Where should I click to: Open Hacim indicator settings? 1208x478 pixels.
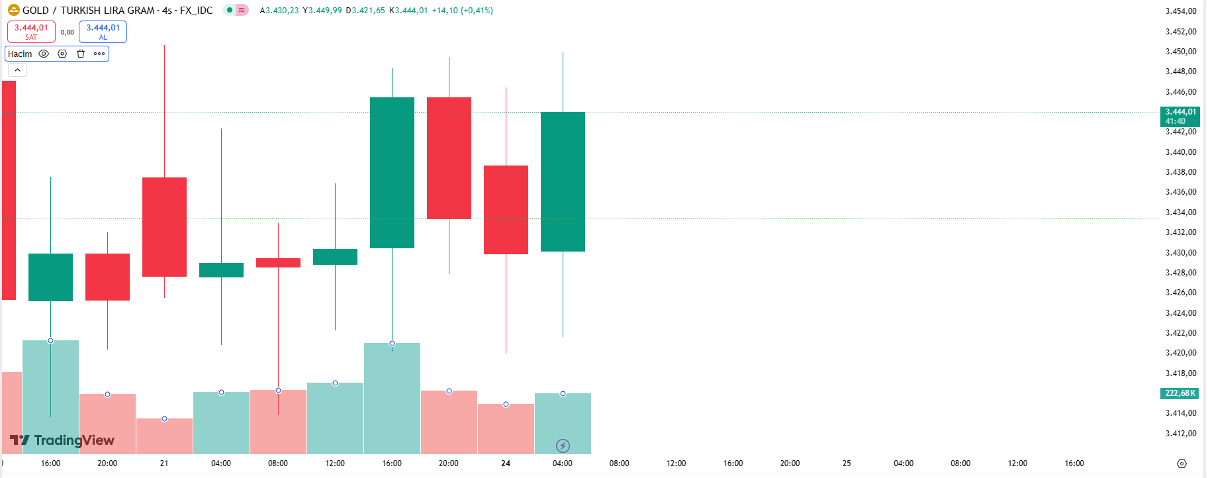pos(62,54)
